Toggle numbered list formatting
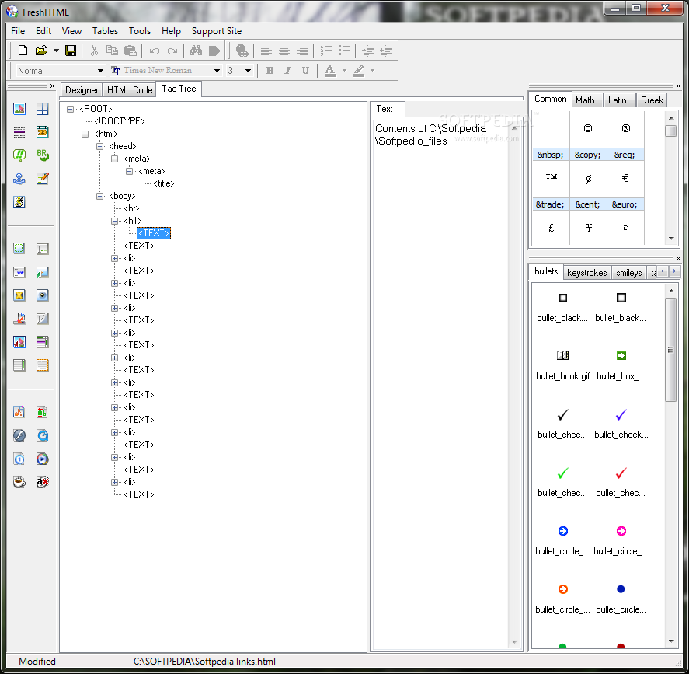 tap(326, 51)
